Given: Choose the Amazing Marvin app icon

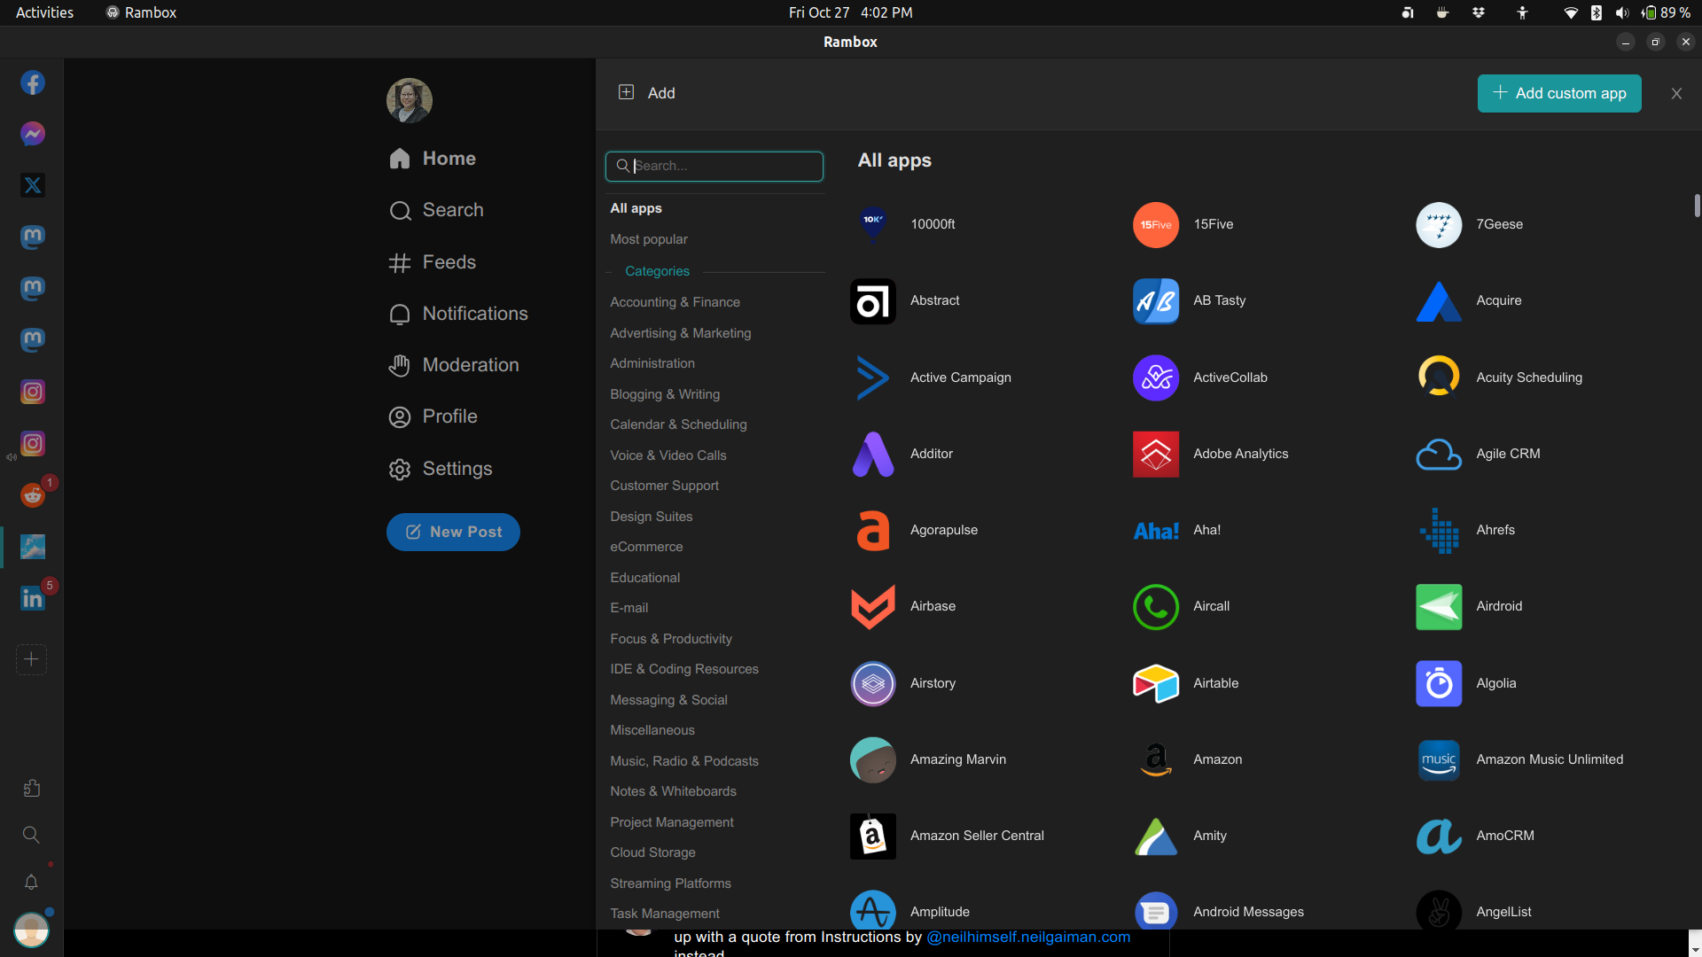Looking at the screenshot, I should [873, 759].
